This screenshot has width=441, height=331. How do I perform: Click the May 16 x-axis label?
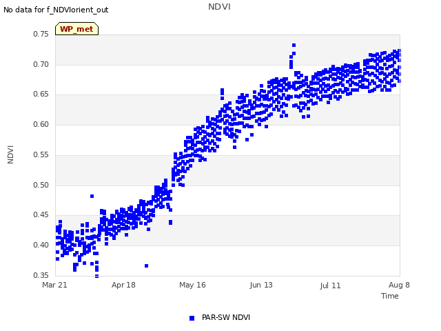[x=192, y=285]
